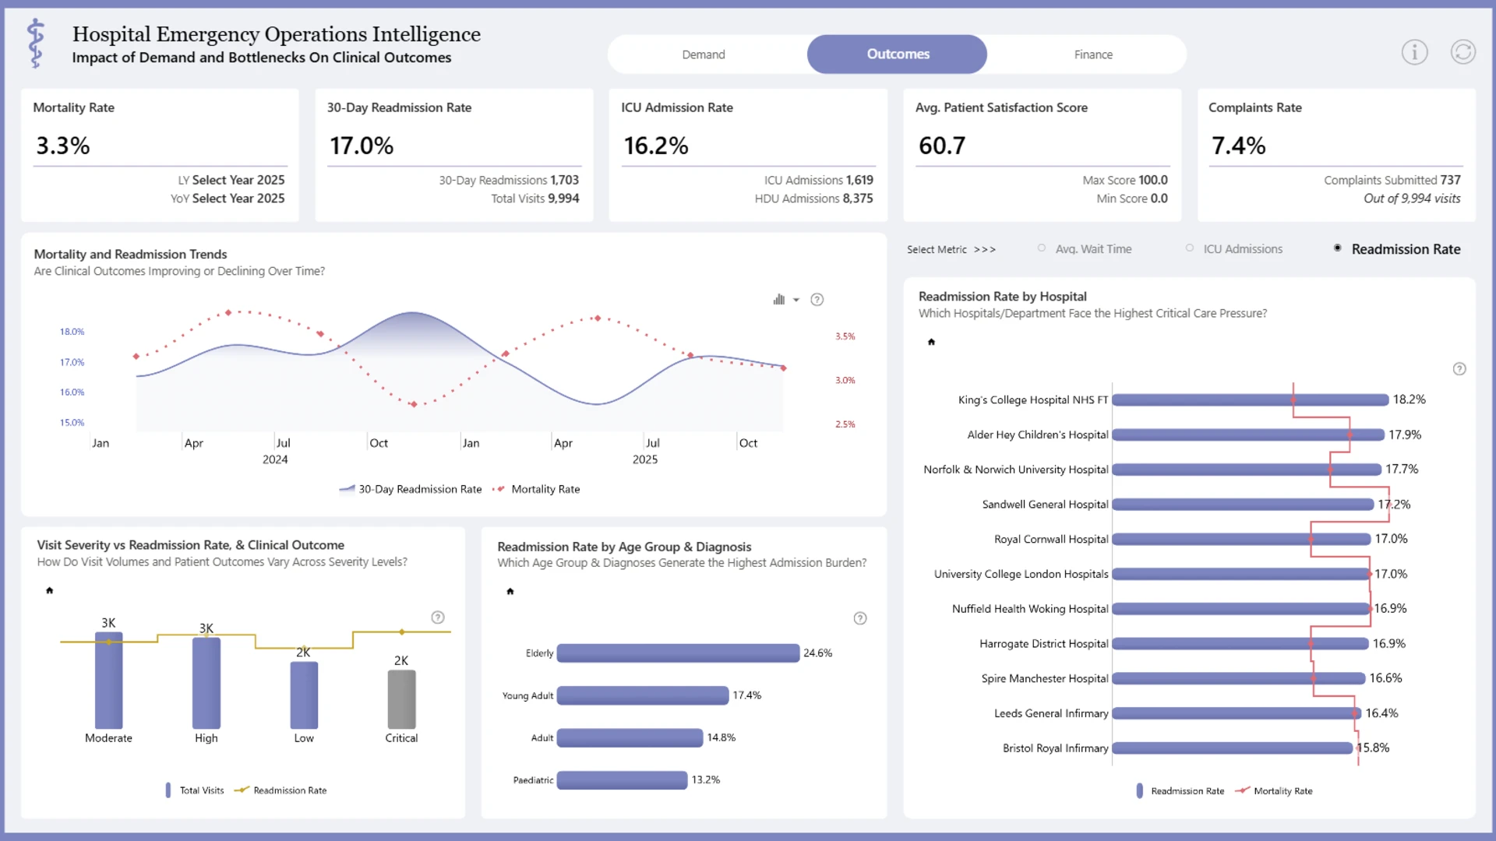This screenshot has height=841, width=1496.
Task: Click home icon on Readmission by Hospital chart
Action: point(931,342)
